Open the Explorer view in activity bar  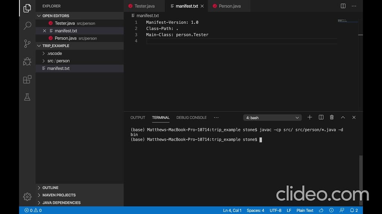click(27, 8)
